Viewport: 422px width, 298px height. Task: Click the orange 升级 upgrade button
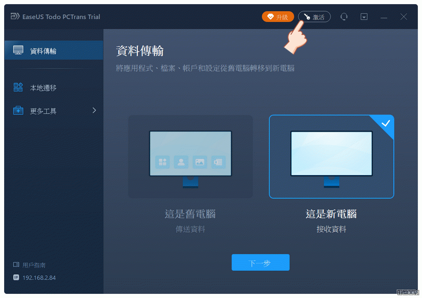pyautogui.click(x=278, y=17)
